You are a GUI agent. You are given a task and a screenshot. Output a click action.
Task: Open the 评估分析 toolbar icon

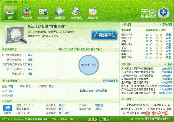(27, 13)
